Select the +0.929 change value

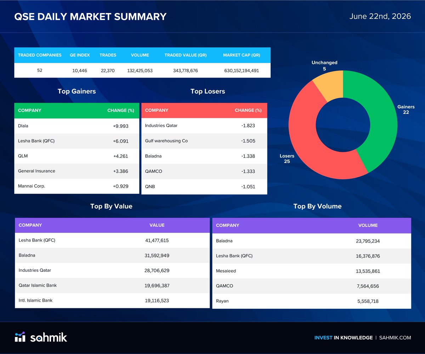pos(121,186)
